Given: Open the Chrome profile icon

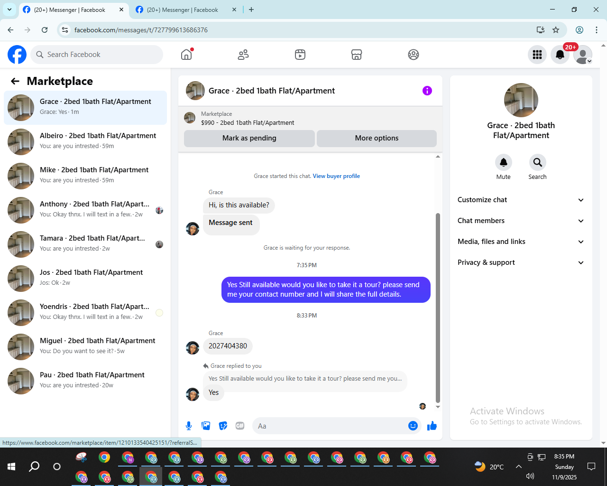Looking at the screenshot, I should [x=579, y=30].
